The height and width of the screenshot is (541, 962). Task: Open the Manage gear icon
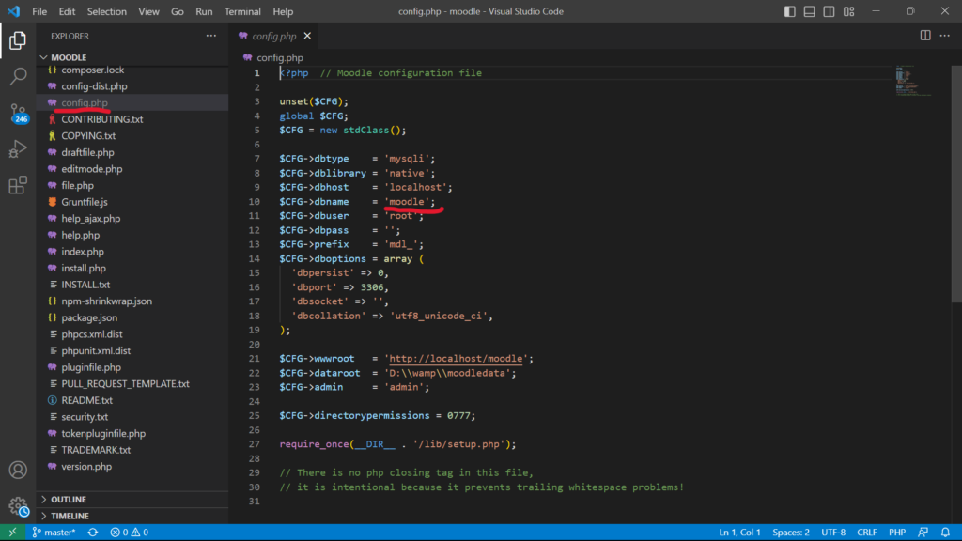click(18, 506)
